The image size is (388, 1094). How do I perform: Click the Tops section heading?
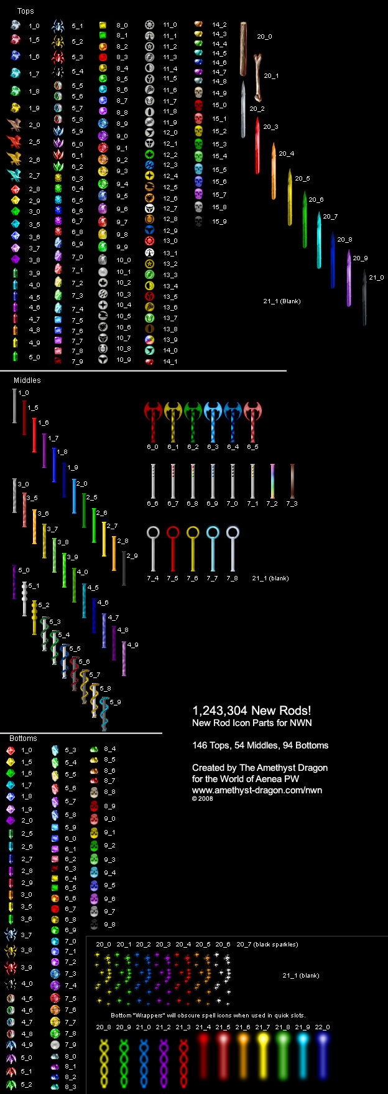(25, 11)
